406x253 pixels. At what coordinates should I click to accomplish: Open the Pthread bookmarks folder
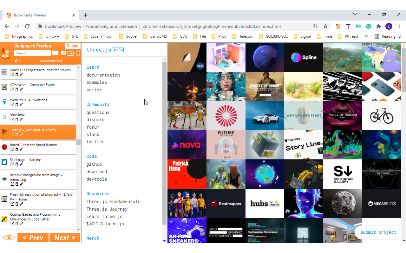[x=348, y=36]
